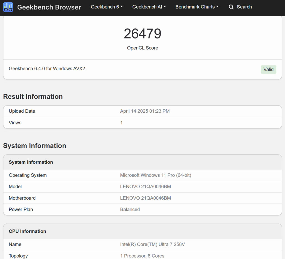Click the Valid status badge
The height and width of the screenshot is (259, 285).
[269, 69]
